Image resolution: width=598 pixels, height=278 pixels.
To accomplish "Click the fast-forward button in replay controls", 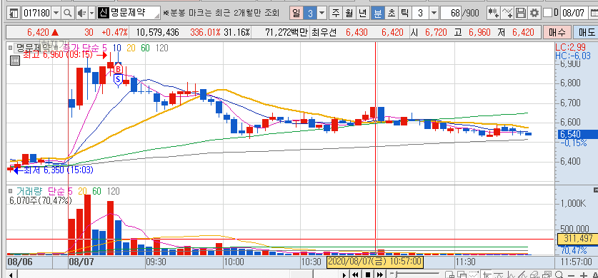I will click(x=380, y=274).
